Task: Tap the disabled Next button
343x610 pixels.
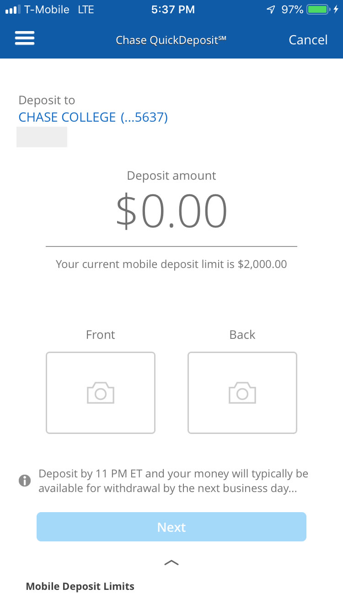Action: coord(171,527)
